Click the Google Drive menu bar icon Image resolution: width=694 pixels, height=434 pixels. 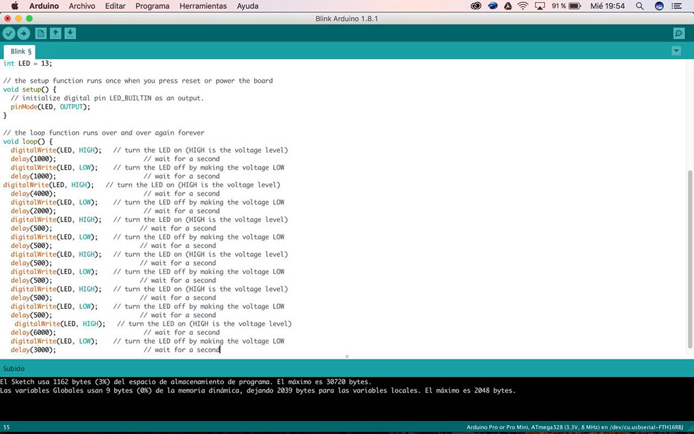pyautogui.click(x=508, y=6)
